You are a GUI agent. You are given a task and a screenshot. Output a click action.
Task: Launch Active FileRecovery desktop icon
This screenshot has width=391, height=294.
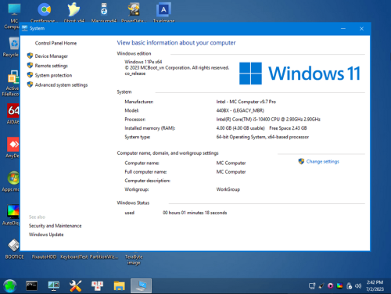pyautogui.click(x=13, y=83)
